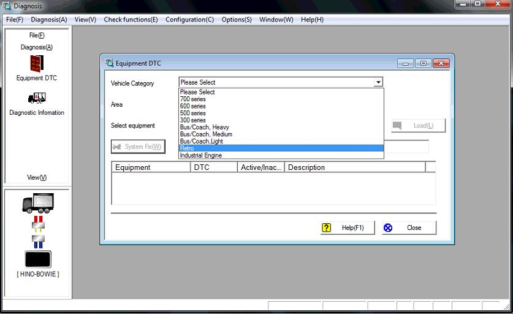This screenshot has height=314, width=513.
Task: Select highlighted 'Retro' vehicle category
Action: tap(281, 148)
